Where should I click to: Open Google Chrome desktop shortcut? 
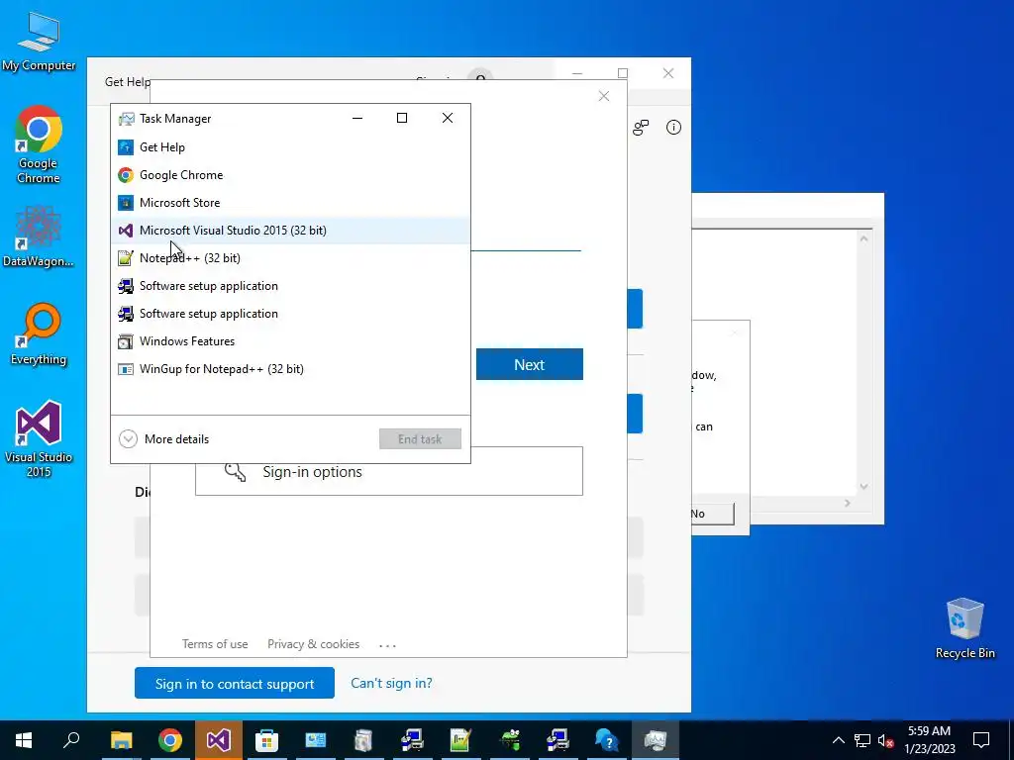(x=39, y=144)
